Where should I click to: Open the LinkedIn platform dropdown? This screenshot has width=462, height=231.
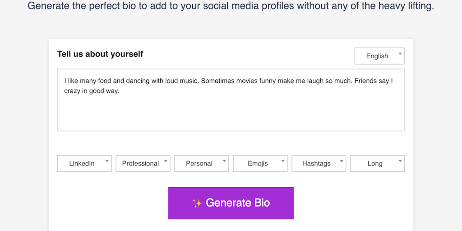pos(82,163)
